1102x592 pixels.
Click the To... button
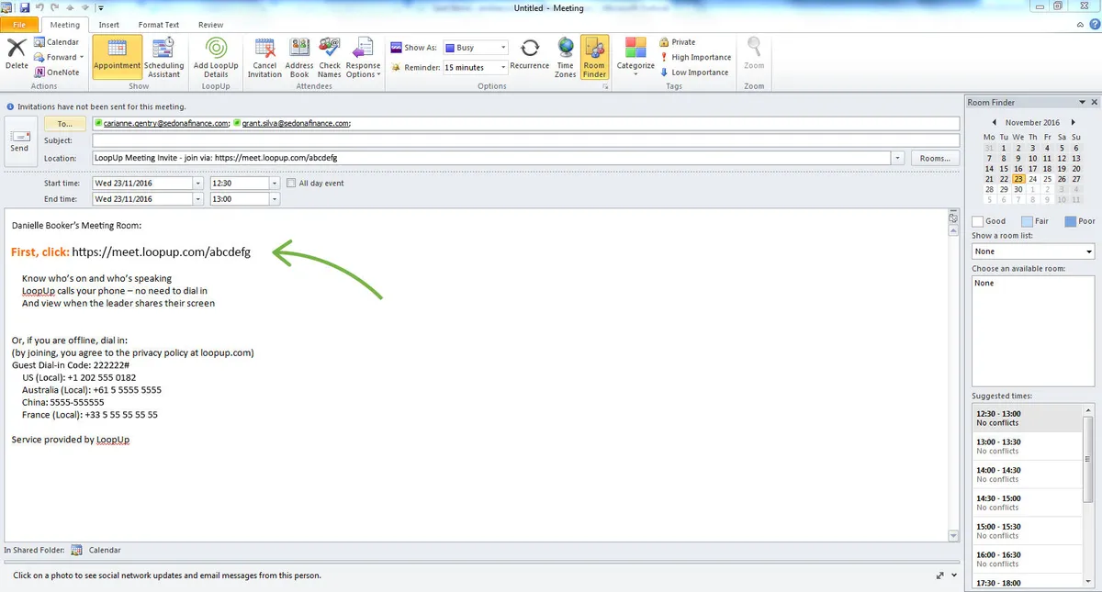pyautogui.click(x=64, y=123)
